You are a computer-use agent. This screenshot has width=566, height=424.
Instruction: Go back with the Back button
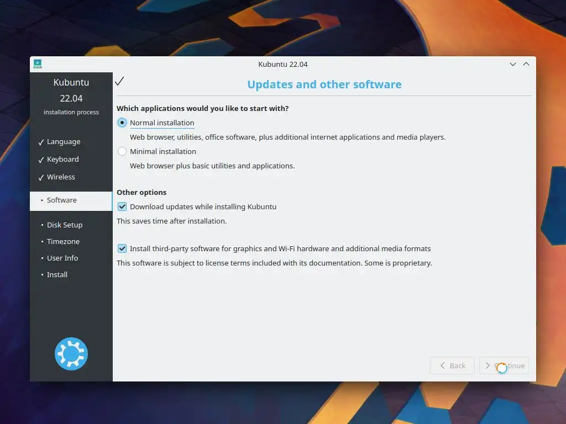452,365
